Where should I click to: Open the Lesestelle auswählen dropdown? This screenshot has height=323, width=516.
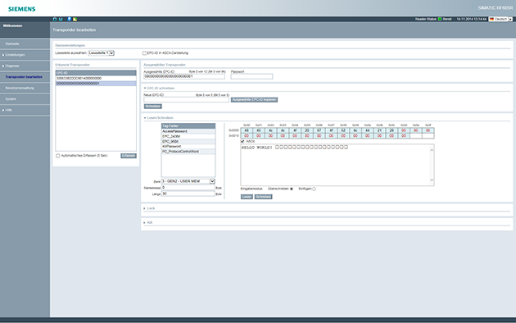(x=102, y=53)
